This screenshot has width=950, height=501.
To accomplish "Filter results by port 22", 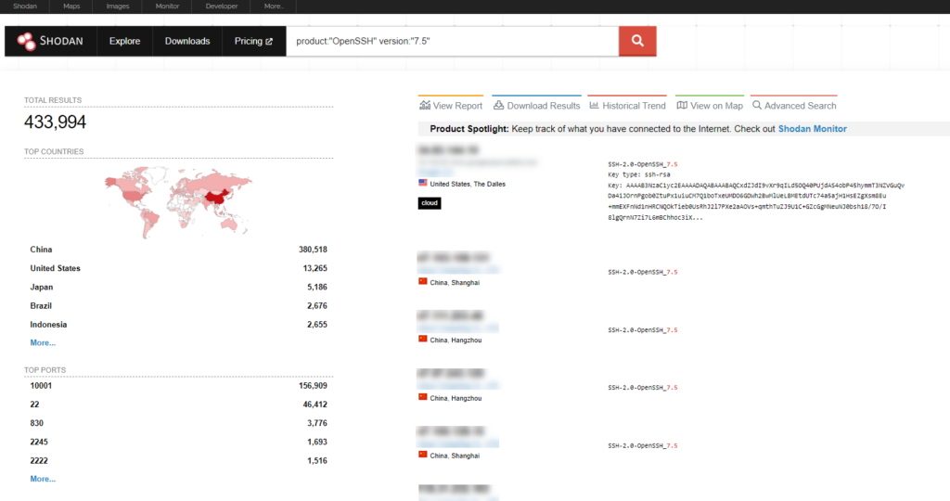I will click(34, 405).
